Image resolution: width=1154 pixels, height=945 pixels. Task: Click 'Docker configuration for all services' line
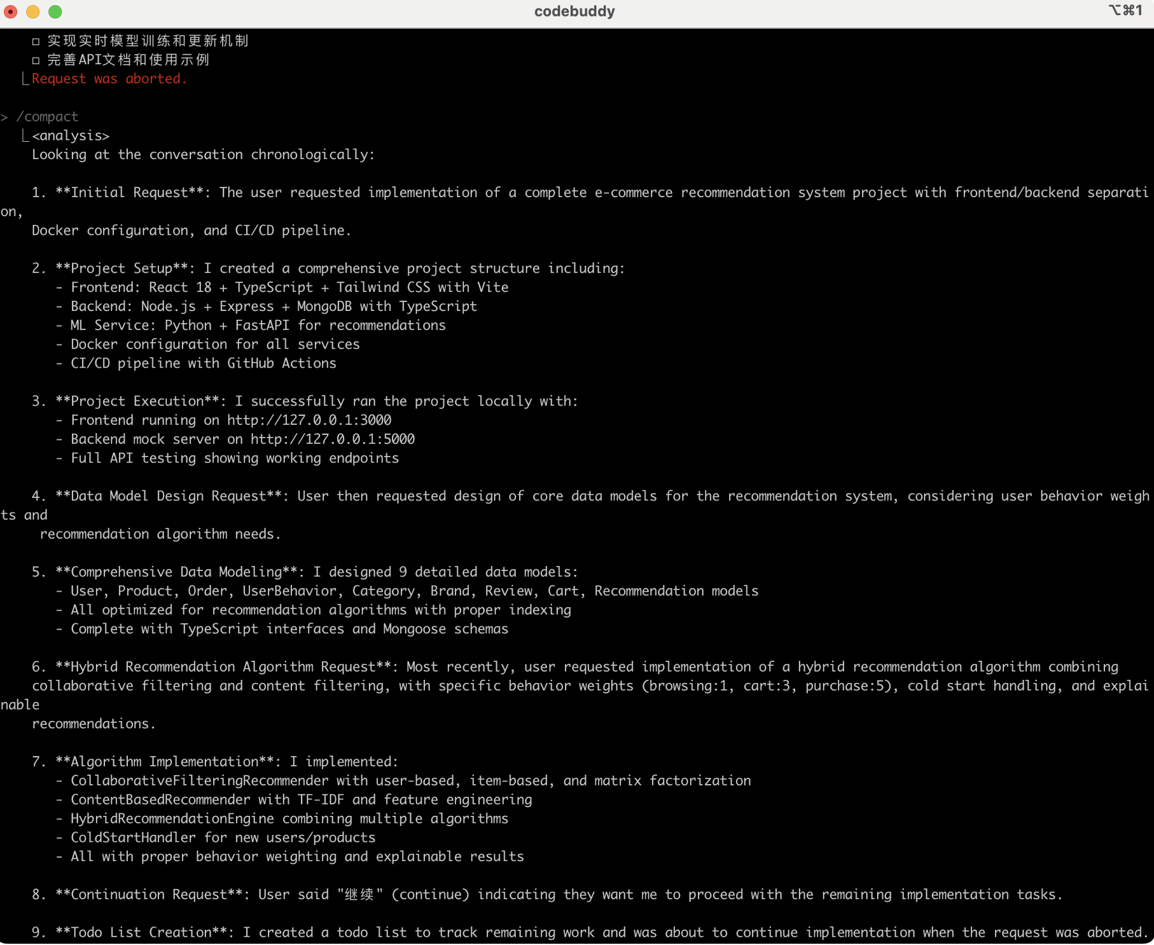point(208,345)
